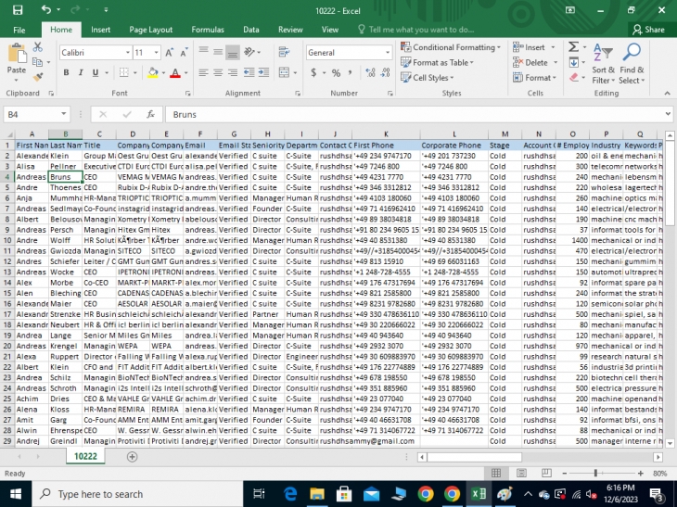
Task: Click the Undo arrow icon
Action: tap(45, 9)
